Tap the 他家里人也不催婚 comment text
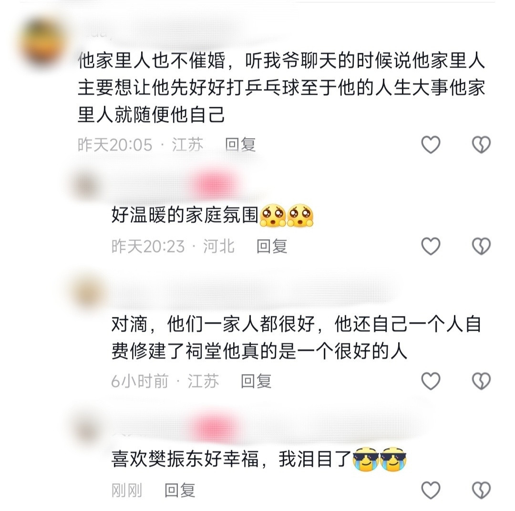515x511 pixels. click(281, 88)
